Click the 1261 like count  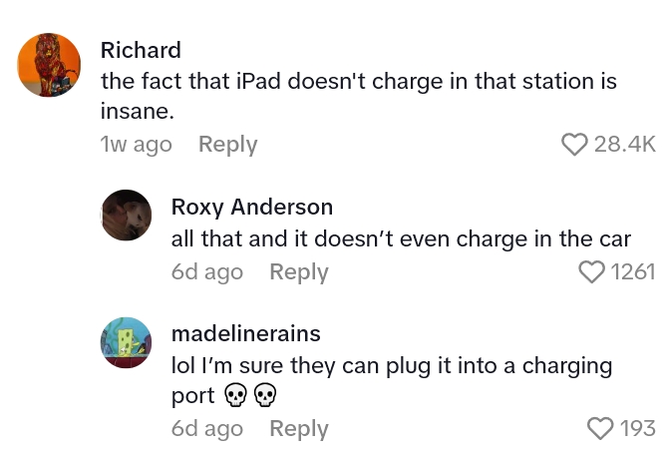[633, 271]
